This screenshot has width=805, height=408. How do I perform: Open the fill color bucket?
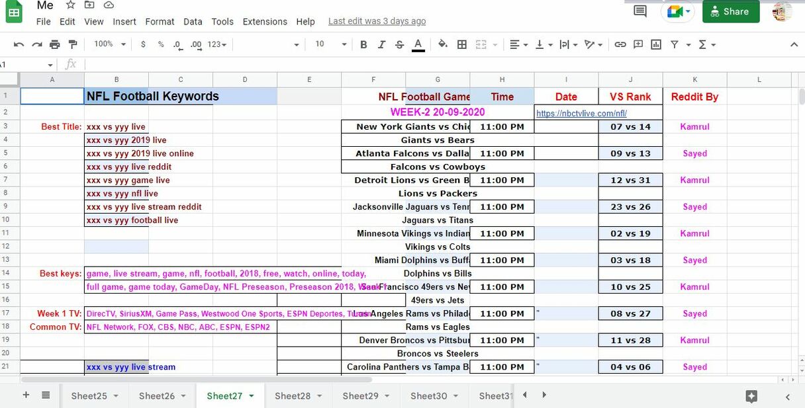[x=443, y=44]
